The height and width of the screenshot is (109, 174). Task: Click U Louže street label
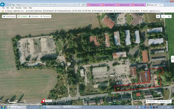146,89
